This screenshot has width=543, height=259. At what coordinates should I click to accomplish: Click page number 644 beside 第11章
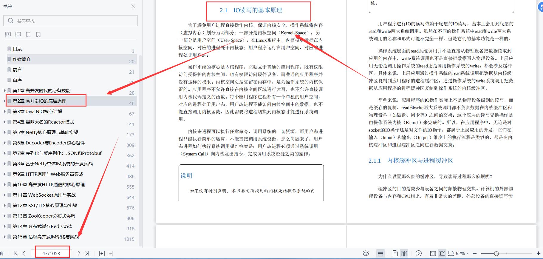(x=130, y=197)
